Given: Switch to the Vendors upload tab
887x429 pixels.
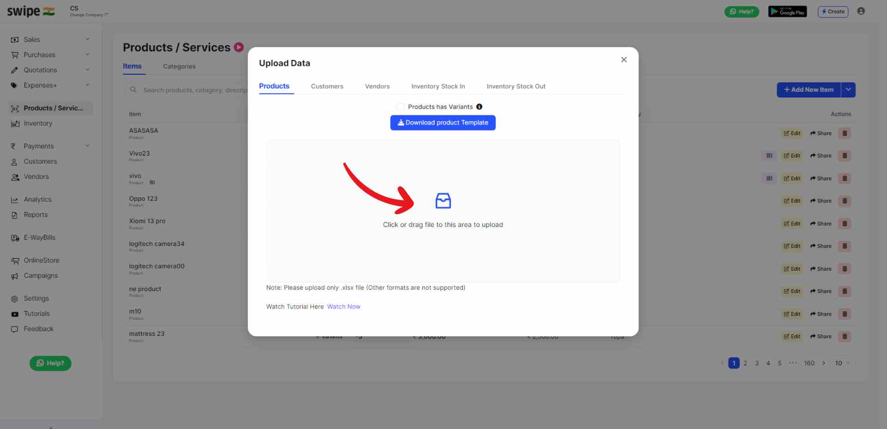Looking at the screenshot, I should pyautogui.click(x=377, y=86).
